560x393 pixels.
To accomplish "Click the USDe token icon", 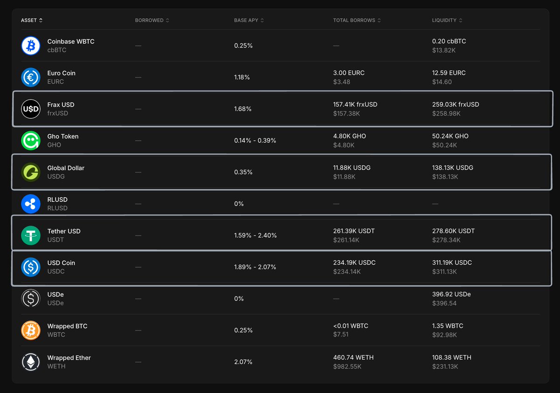I will coord(31,298).
